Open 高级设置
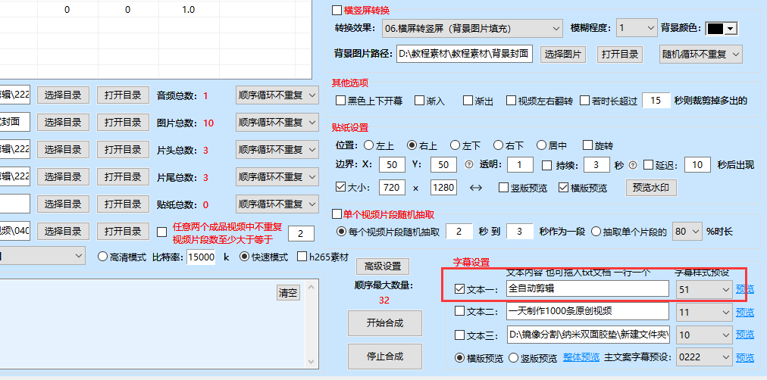767x380 pixels. click(x=383, y=266)
